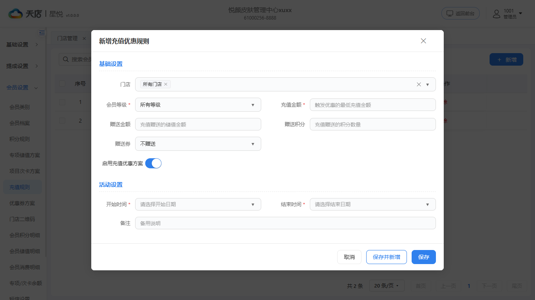The width and height of the screenshot is (535, 300).
Task: Open 积分规则 in the sidebar
Action: tap(20, 139)
